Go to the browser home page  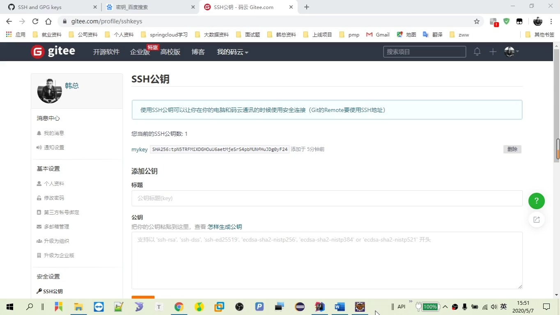[48, 21]
